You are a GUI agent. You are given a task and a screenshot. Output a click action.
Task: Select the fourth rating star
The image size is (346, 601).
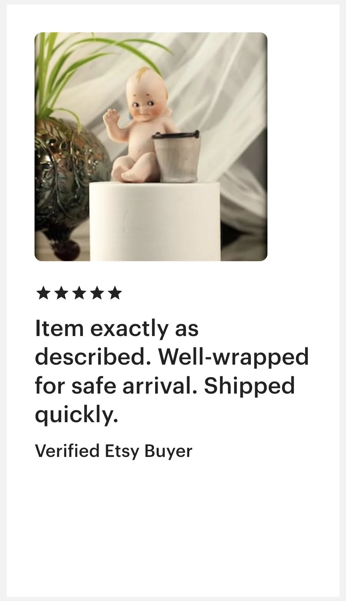[x=97, y=294]
